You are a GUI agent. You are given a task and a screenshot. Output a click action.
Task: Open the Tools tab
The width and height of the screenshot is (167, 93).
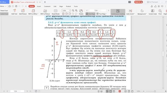tap(76, 6)
